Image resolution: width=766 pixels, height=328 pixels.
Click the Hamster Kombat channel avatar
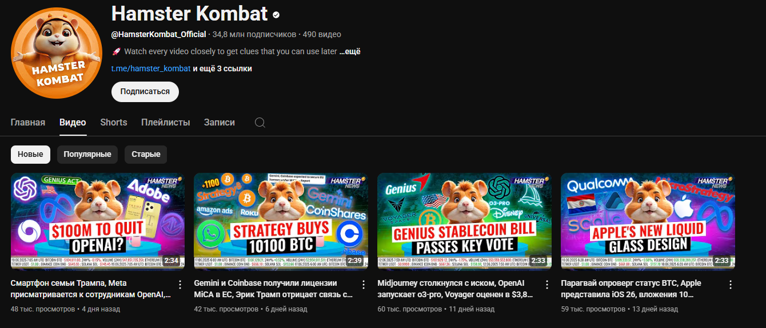[x=57, y=53]
